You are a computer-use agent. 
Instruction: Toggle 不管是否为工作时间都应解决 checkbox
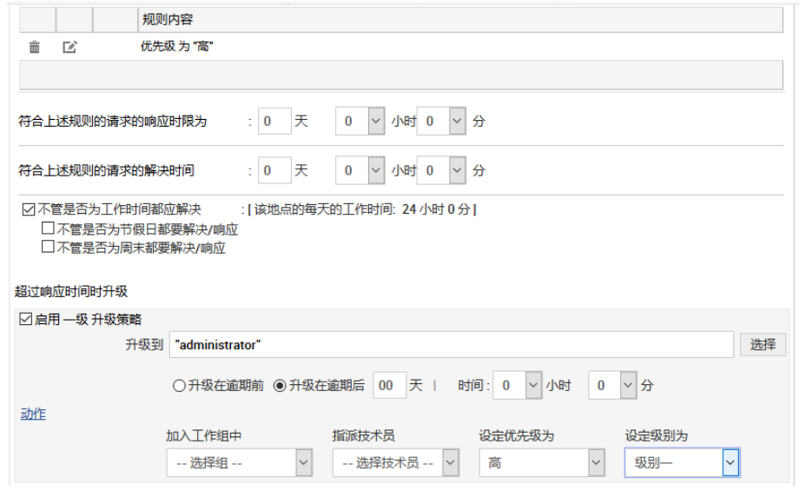point(28,209)
